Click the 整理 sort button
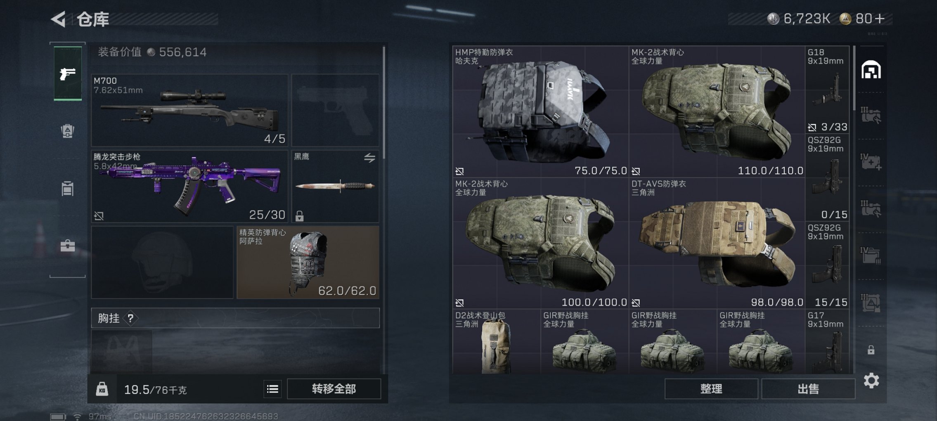The height and width of the screenshot is (421, 937). click(711, 388)
